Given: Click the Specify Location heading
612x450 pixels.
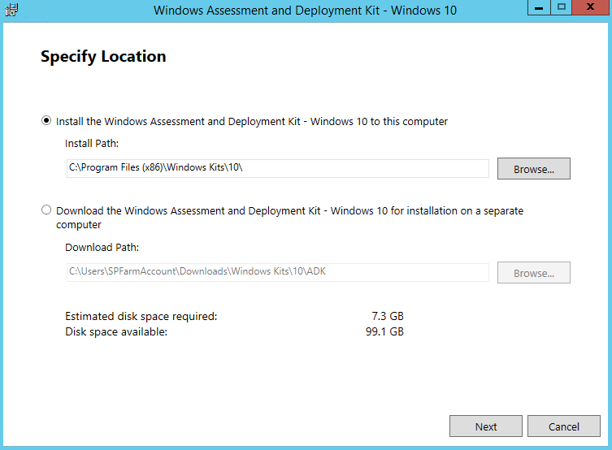Looking at the screenshot, I should coord(103,57).
